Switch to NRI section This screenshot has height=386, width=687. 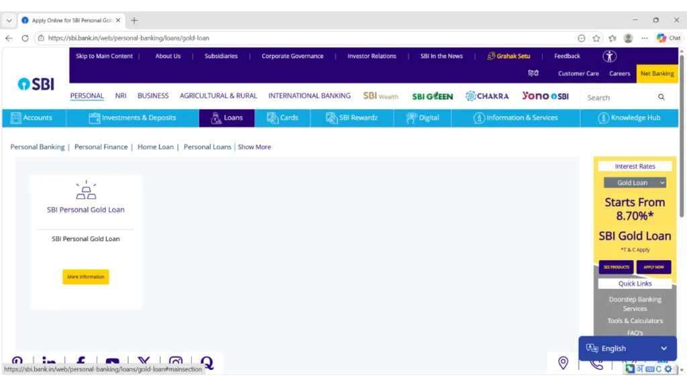[x=121, y=96]
